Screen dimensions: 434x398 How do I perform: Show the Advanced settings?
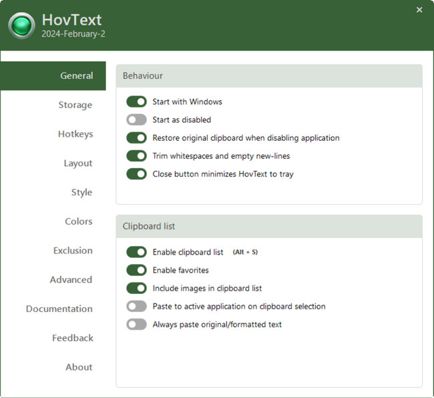(x=71, y=280)
